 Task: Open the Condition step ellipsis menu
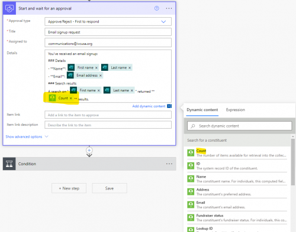(x=169, y=164)
